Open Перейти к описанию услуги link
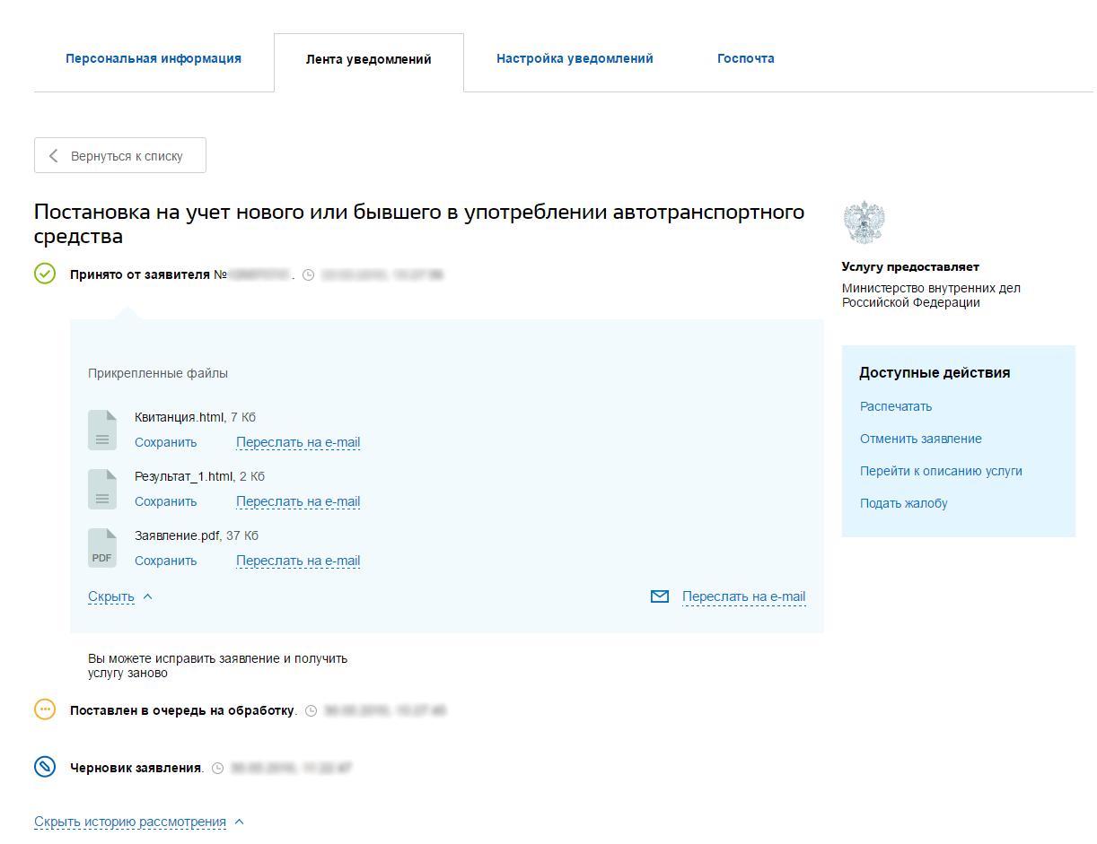The image size is (1097, 844). point(941,471)
